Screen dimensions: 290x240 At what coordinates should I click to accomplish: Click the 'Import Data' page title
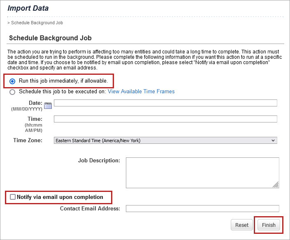click(28, 8)
